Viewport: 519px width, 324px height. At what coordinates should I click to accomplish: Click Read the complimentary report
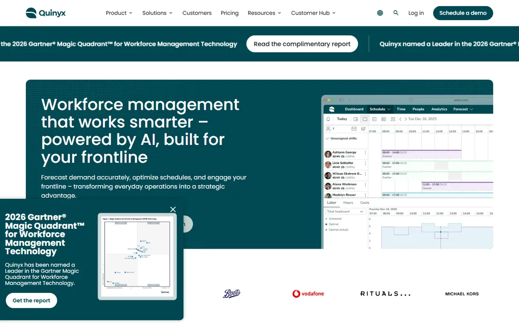[302, 44]
